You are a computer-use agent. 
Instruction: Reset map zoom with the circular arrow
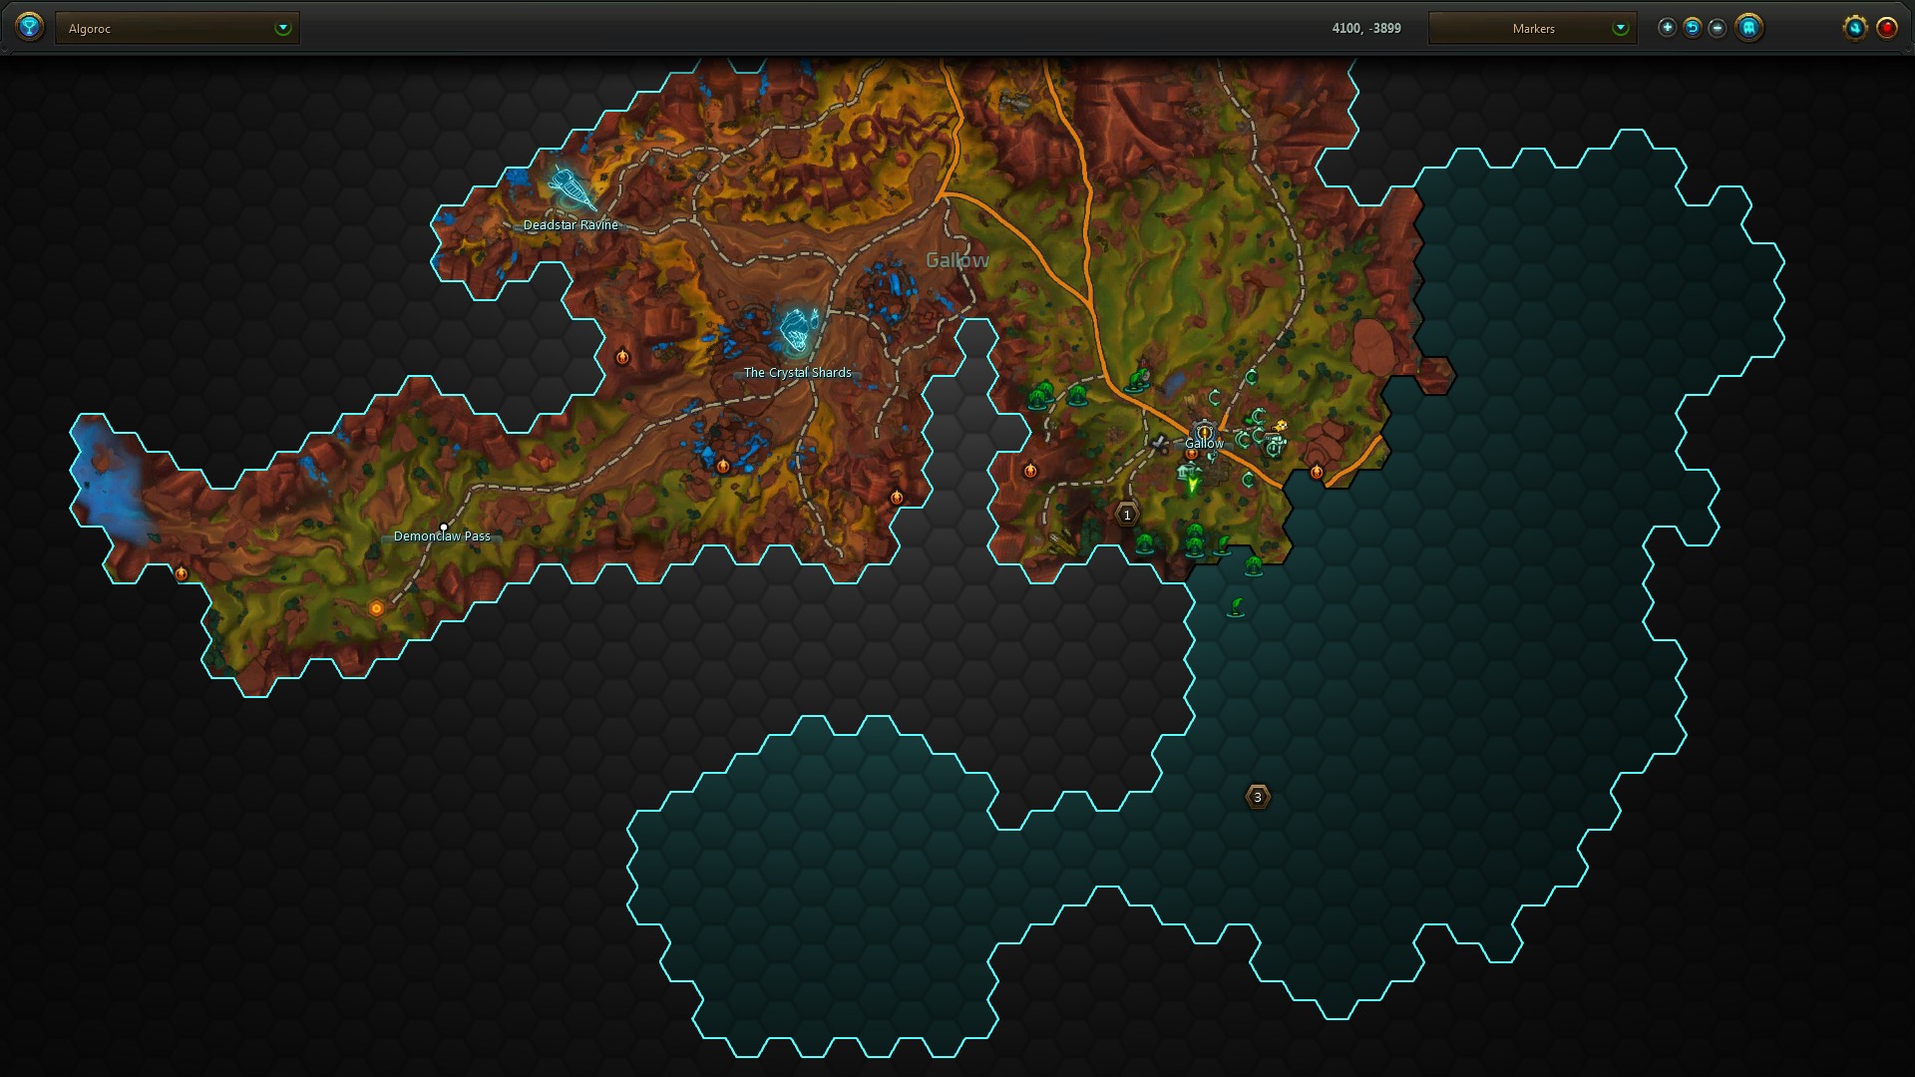click(1692, 28)
